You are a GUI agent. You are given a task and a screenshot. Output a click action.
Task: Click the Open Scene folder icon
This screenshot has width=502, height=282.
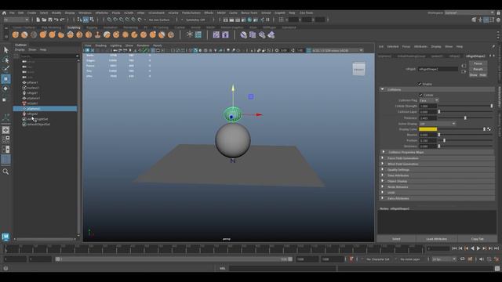coord(44,20)
